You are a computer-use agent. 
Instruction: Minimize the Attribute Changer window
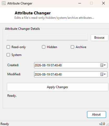click(80, 3)
